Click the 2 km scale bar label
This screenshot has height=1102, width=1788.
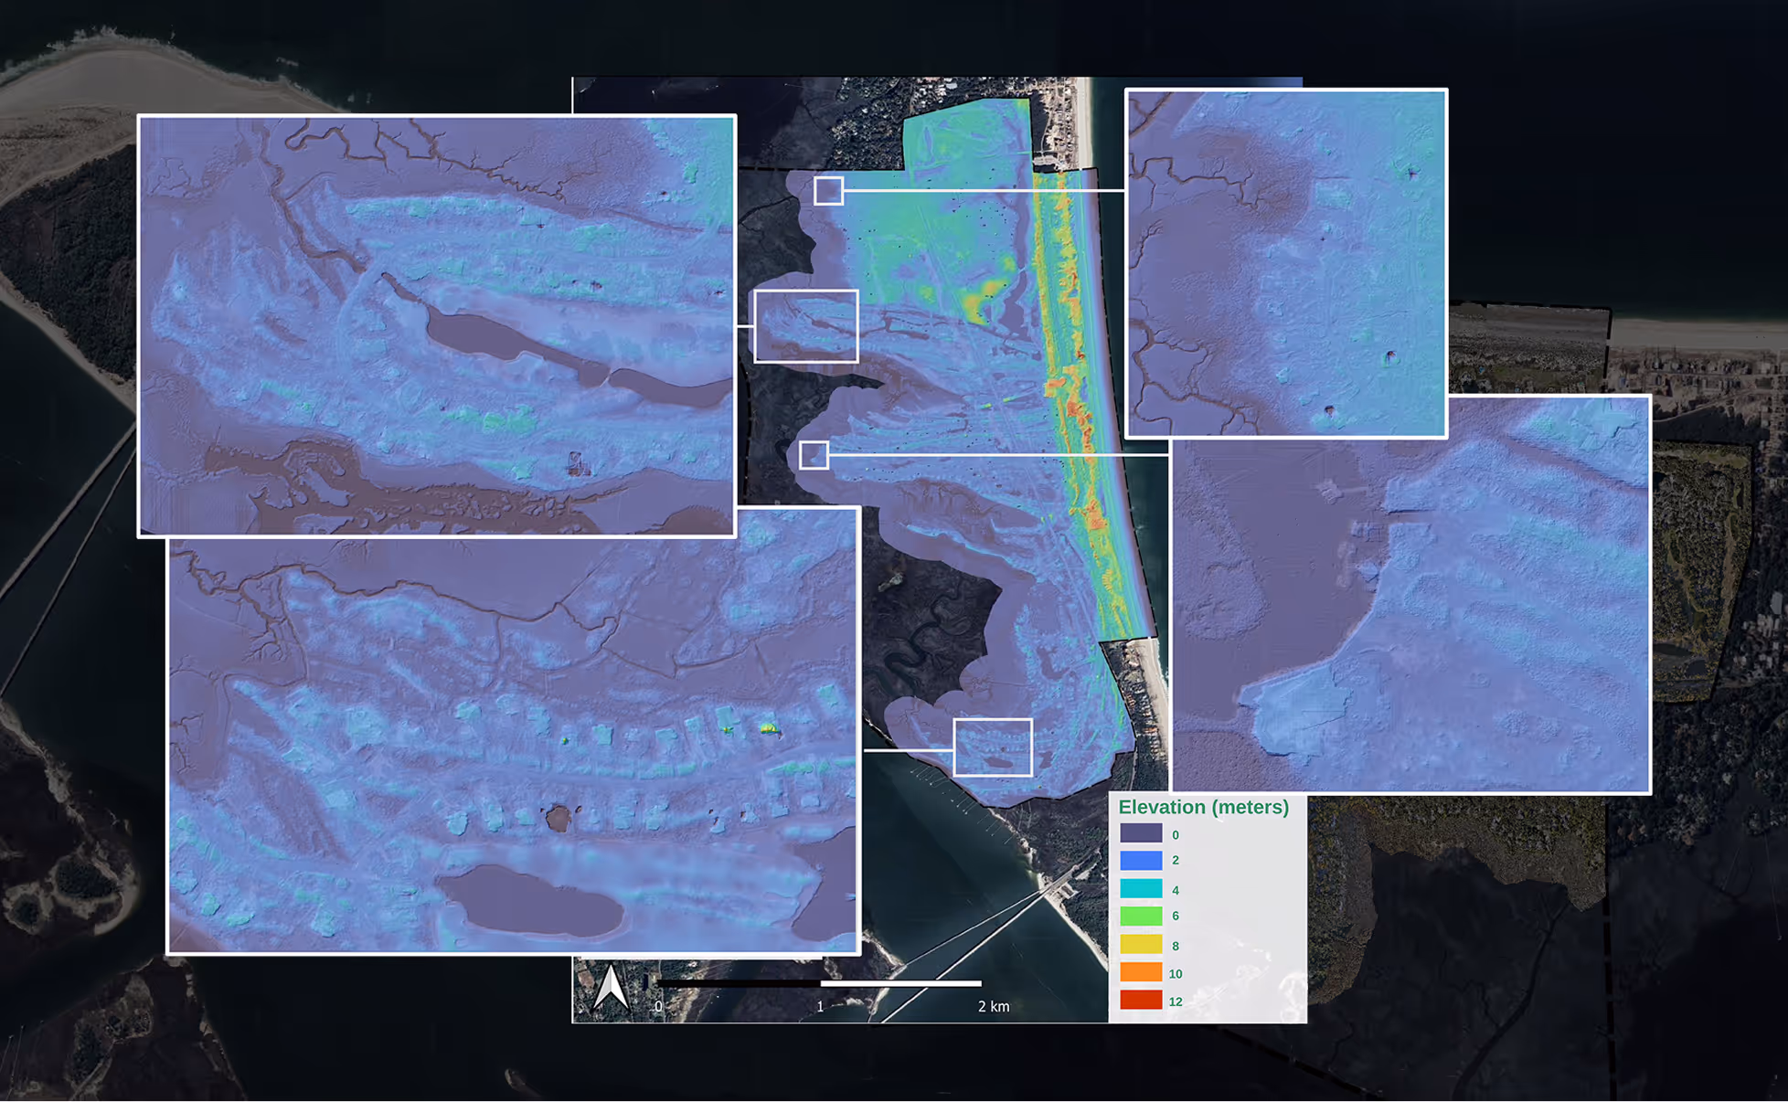tap(994, 1006)
